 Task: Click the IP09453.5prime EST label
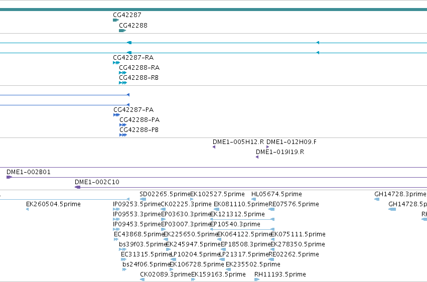(136, 224)
